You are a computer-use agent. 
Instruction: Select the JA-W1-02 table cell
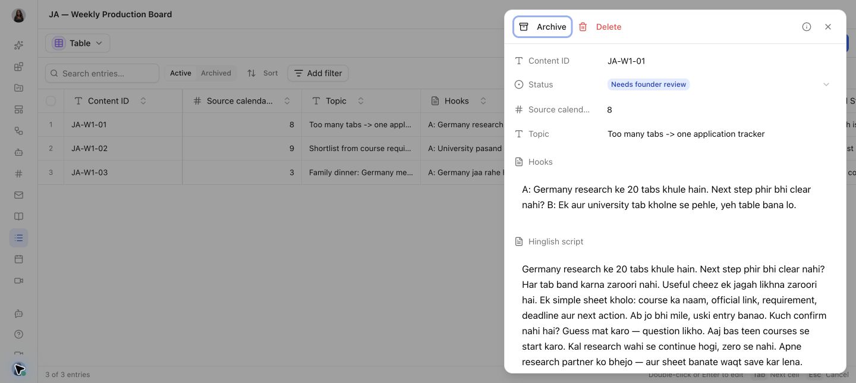[x=123, y=149]
